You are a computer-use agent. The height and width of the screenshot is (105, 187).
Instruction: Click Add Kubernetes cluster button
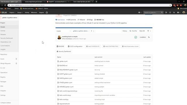tap(130, 46)
